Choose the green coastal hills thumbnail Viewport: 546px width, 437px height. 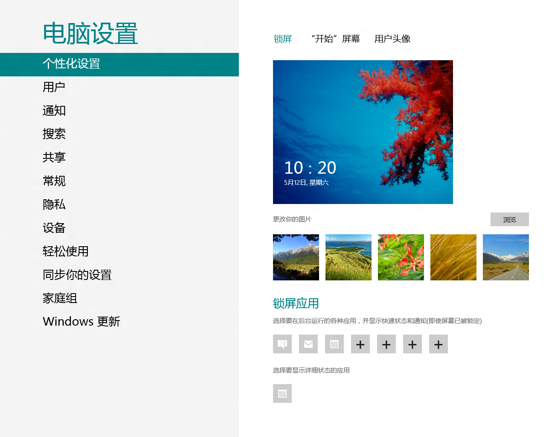point(349,257)
